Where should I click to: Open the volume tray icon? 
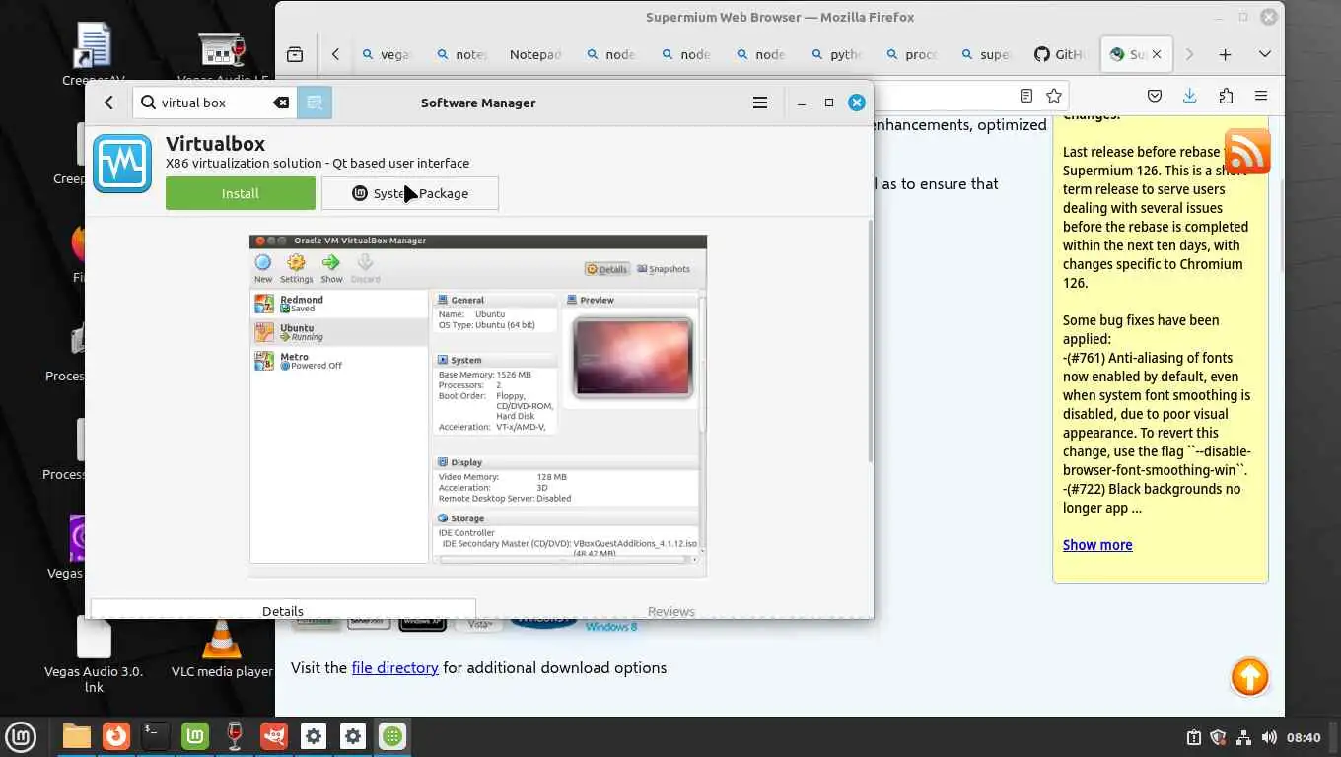pyautogui.click(x=1269, y=737)
